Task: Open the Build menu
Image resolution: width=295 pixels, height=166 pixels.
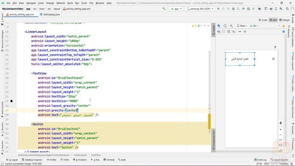Action: [70, 3]
